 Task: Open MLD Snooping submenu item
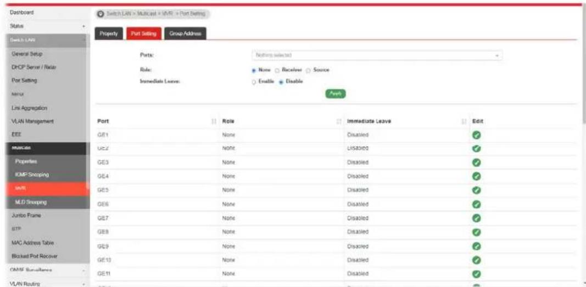pos(31,202)
